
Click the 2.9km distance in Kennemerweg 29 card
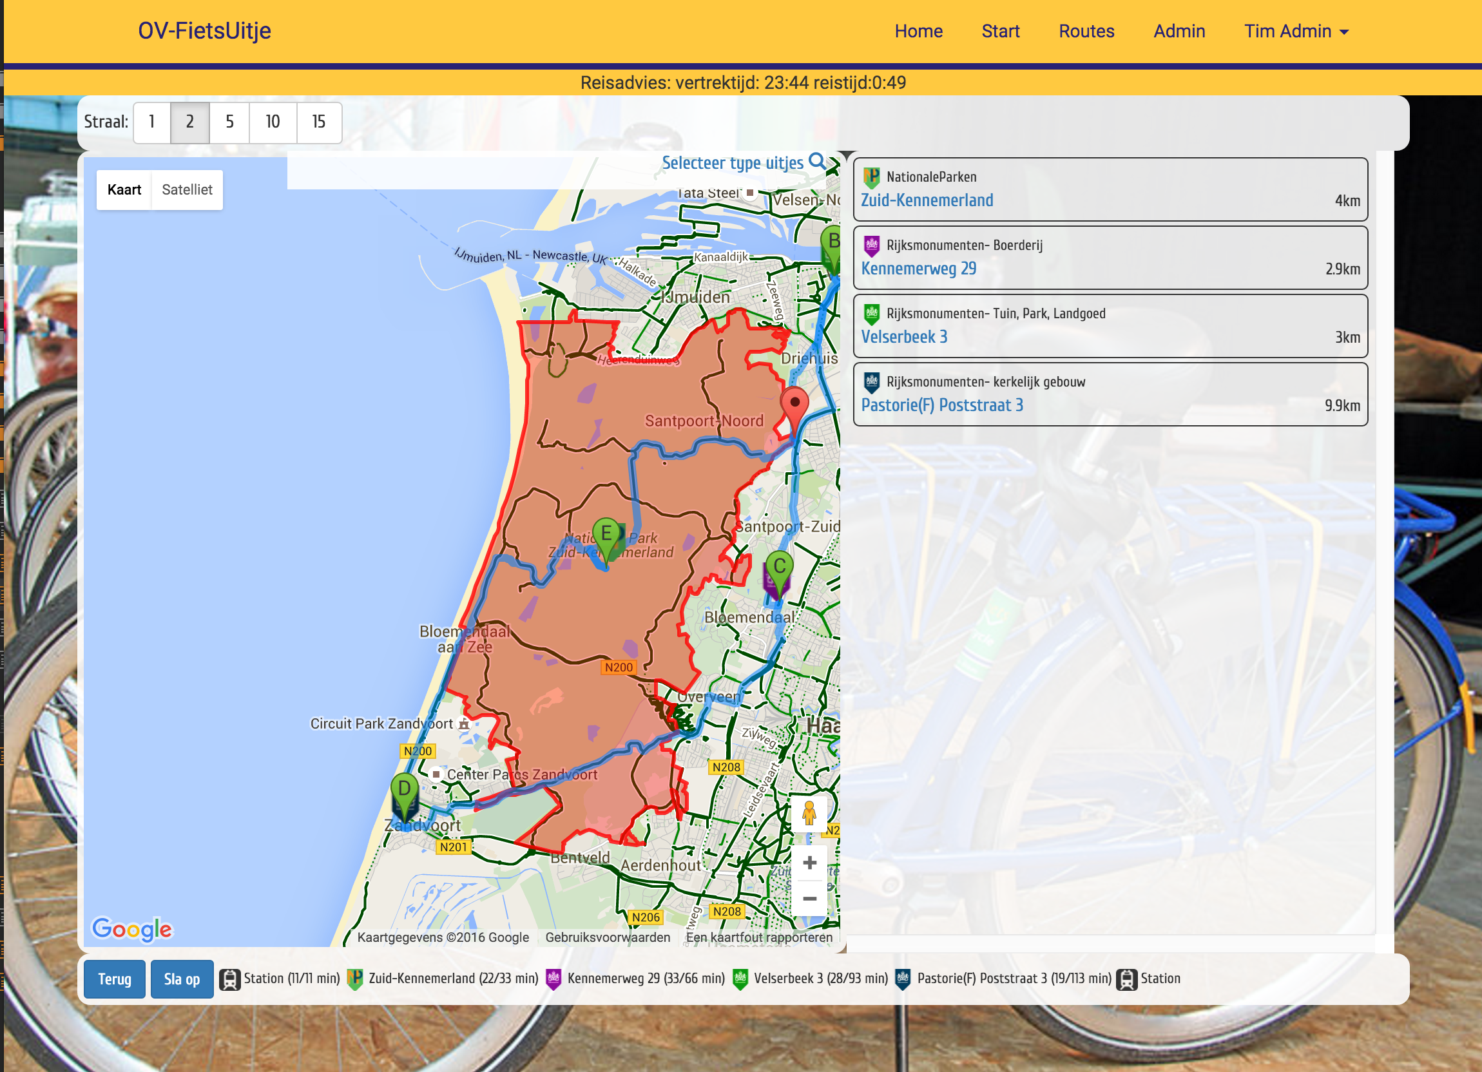point(1342,269)
